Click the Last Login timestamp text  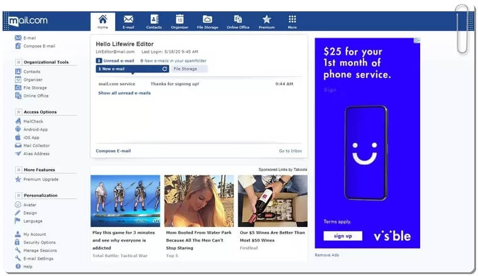[169, 52]
